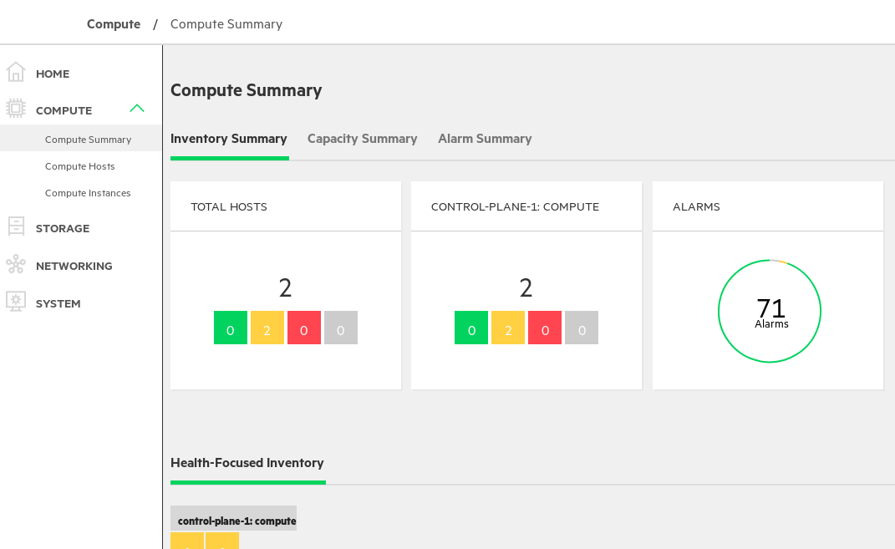Viewport: 895px width, 549px height.
Task: Switch to the Alarm Summary tab
Action: pos(485,139)
